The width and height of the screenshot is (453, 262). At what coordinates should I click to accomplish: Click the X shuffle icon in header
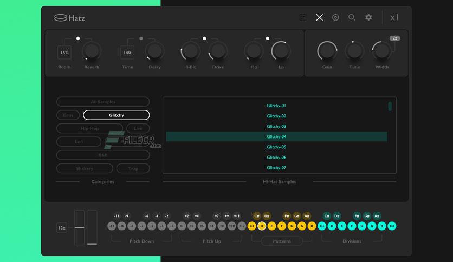point(319,17)
